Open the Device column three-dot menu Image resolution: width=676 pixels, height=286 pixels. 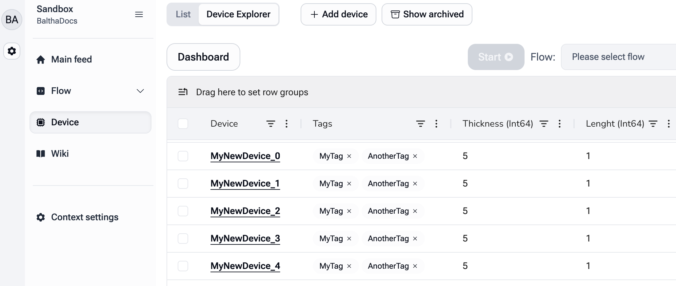pos(287,124)
